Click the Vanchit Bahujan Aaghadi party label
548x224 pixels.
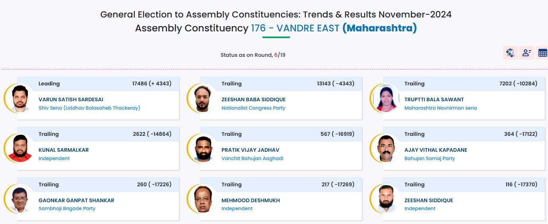point(253,158)
